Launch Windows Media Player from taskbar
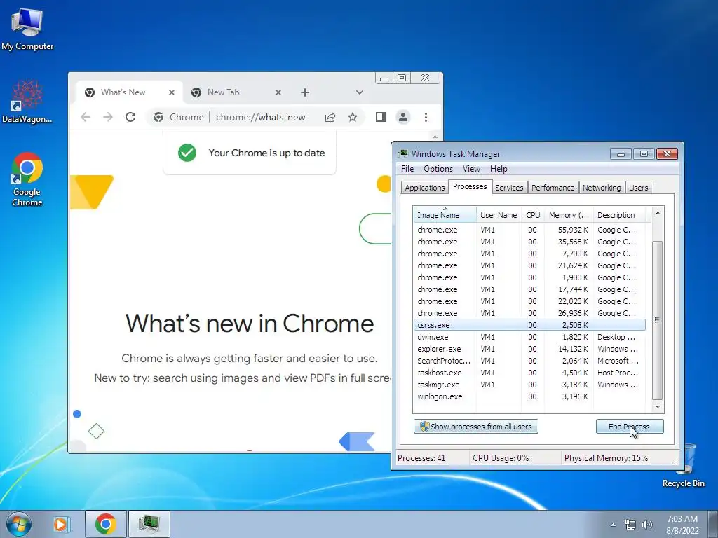Viewport: 718px width, 538px height. coord(60,524)
